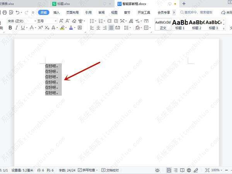Align text left
232x174 pixels.
92,28
